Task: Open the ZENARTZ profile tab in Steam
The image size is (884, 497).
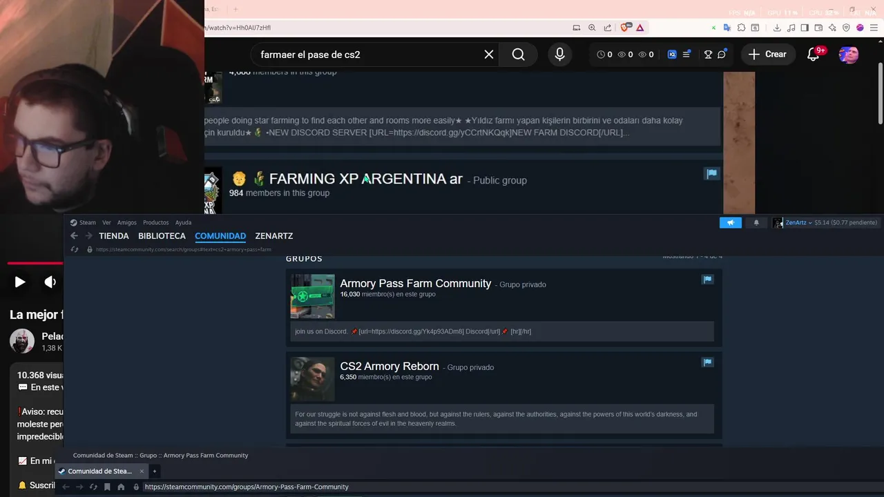Action: [x=274, y=236]
